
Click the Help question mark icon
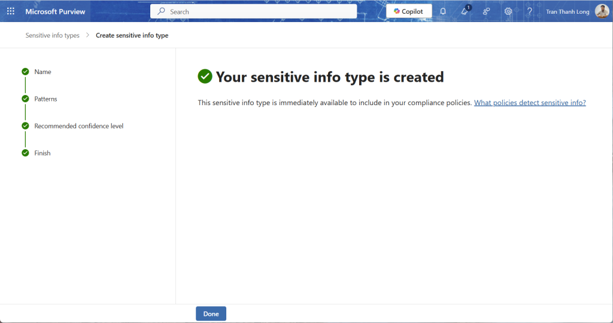click(529, 11)
